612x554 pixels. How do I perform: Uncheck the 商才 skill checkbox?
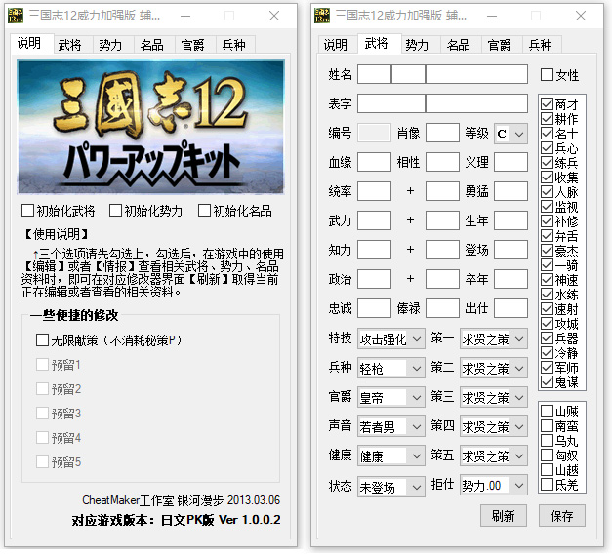547,103
